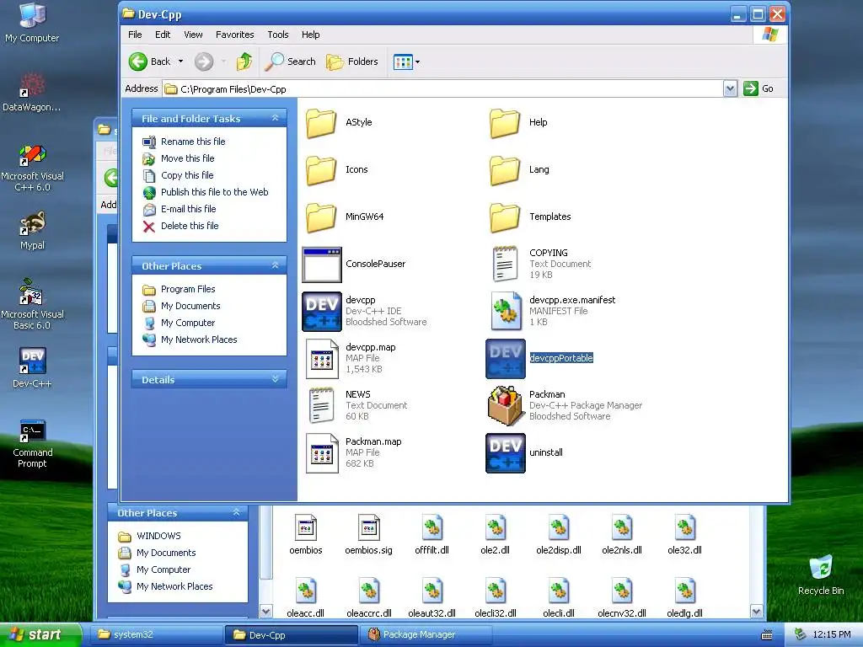Select the devcpp.map file icon

click(x=322, y=359)
